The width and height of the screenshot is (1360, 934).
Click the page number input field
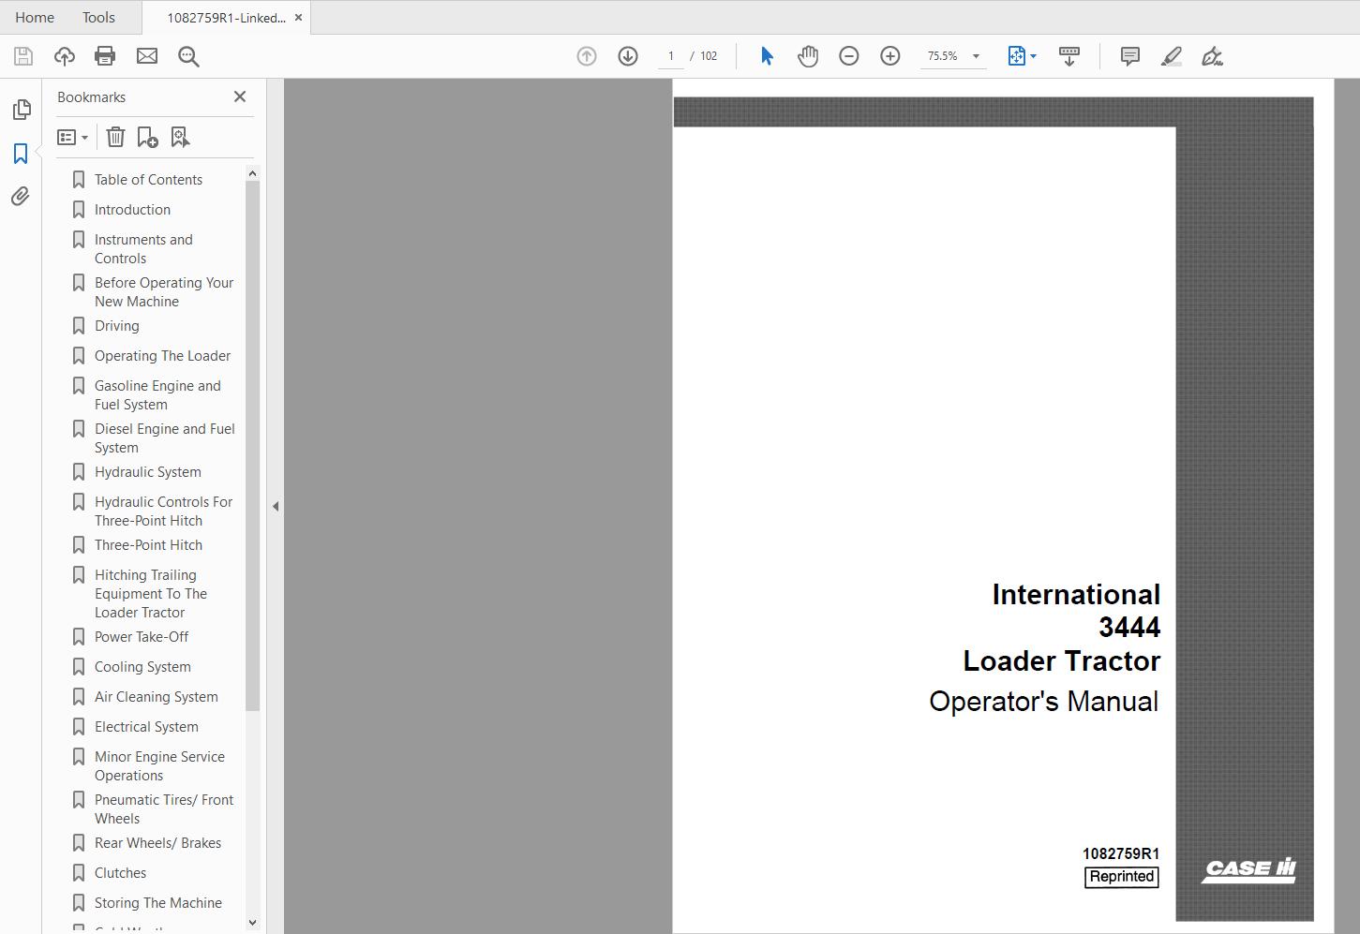pos(670,56)
